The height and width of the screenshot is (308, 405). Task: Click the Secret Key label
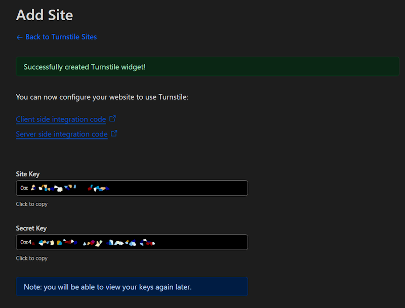pyautogui.click(x=30, y=228)
